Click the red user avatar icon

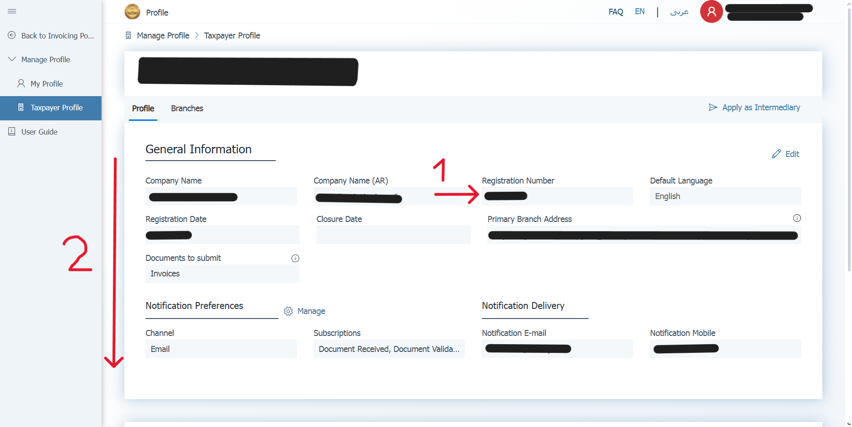click(x=711, y=12)
